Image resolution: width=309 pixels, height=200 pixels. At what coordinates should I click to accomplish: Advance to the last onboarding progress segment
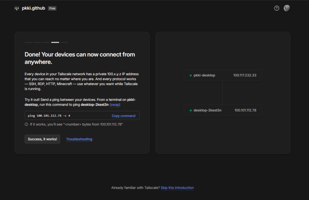pyautogui.click(x=64, y=42)
